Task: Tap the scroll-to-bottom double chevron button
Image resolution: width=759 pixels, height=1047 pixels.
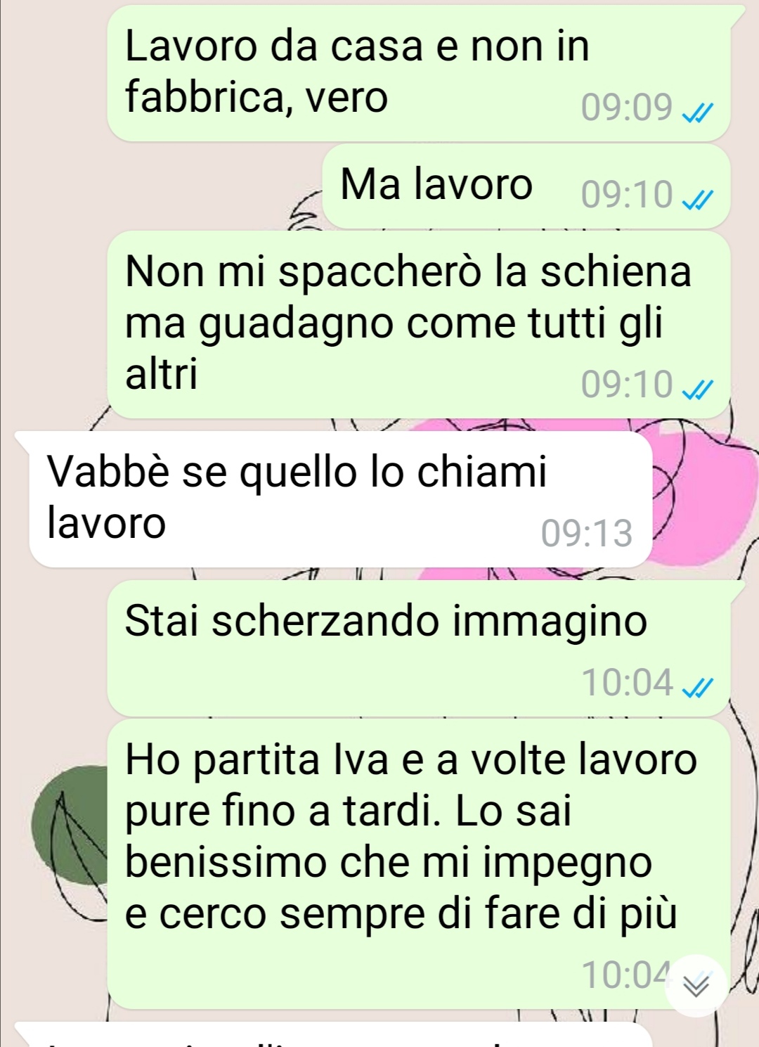Action: point(696,985)
